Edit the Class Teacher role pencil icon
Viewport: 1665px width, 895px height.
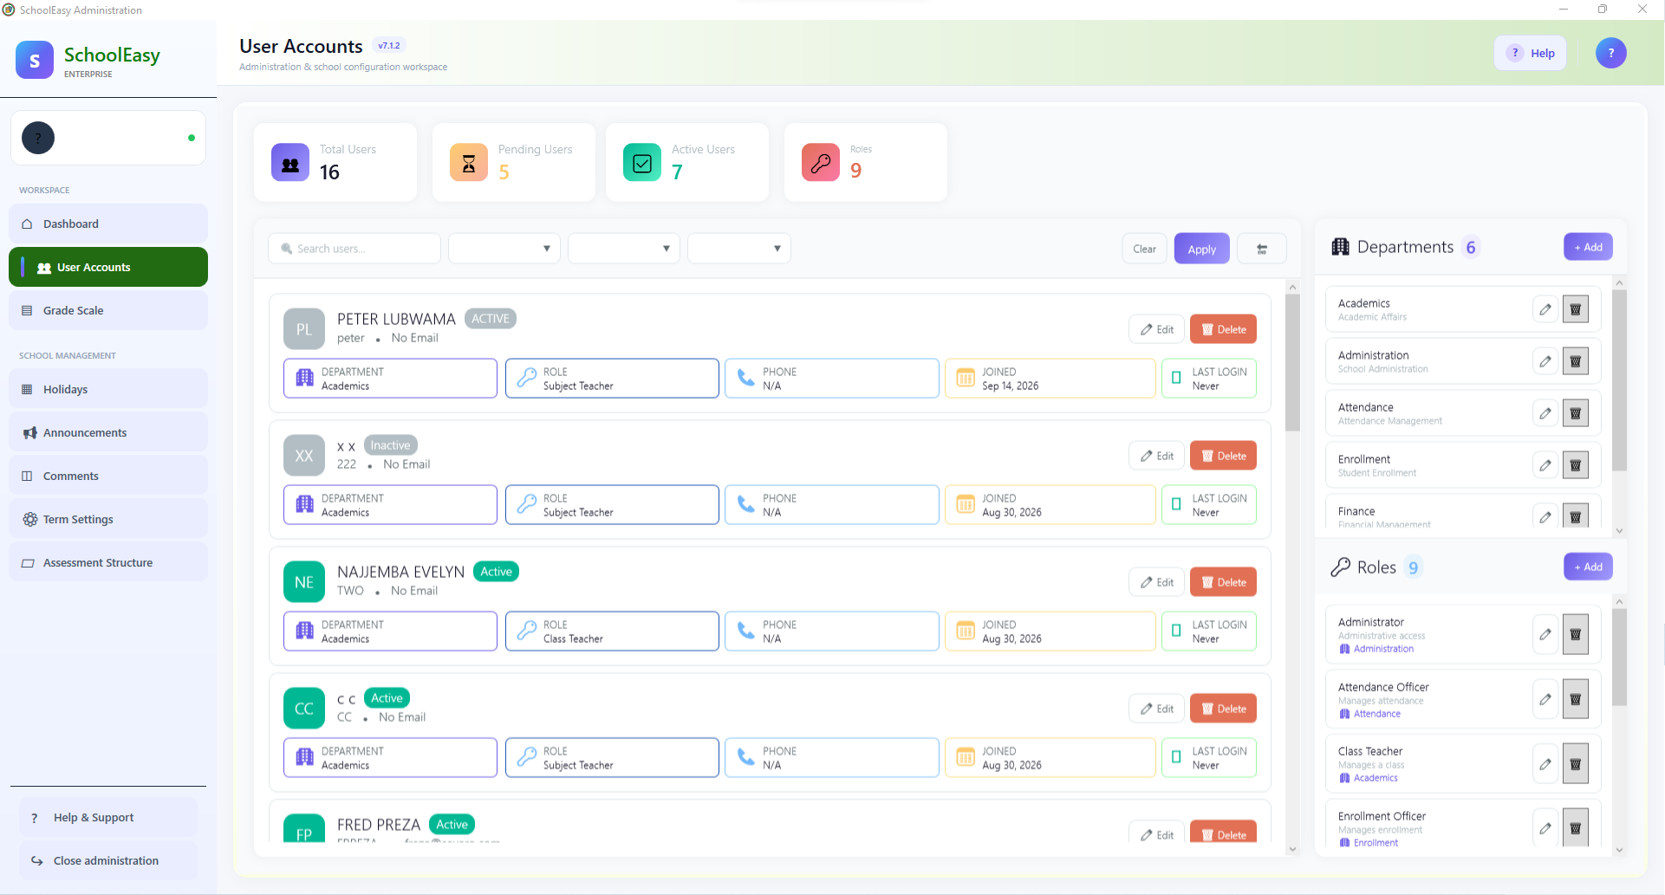[1545, 764]
